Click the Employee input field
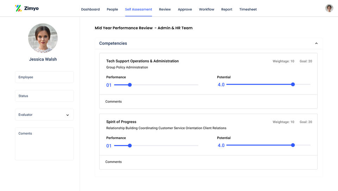Screen dimensions: 338x191 44,77
